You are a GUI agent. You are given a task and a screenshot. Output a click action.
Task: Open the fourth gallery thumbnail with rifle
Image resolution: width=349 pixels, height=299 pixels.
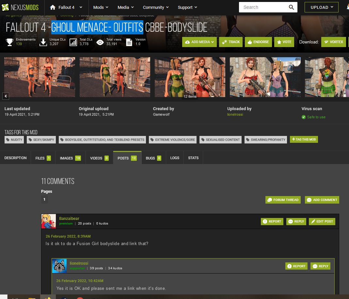[265, 77]
